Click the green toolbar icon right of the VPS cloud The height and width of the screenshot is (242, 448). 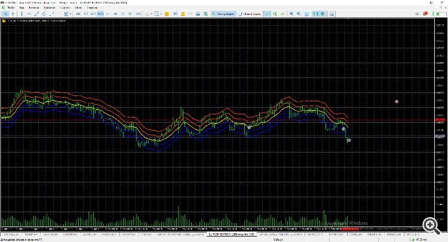tap(205, 14)
